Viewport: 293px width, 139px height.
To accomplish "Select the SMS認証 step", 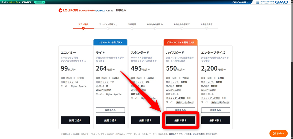I will 132,24.
